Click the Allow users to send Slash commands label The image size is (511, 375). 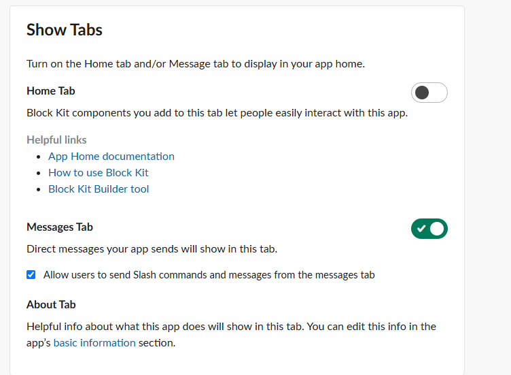pyautogui.click(x=209, y=275)
